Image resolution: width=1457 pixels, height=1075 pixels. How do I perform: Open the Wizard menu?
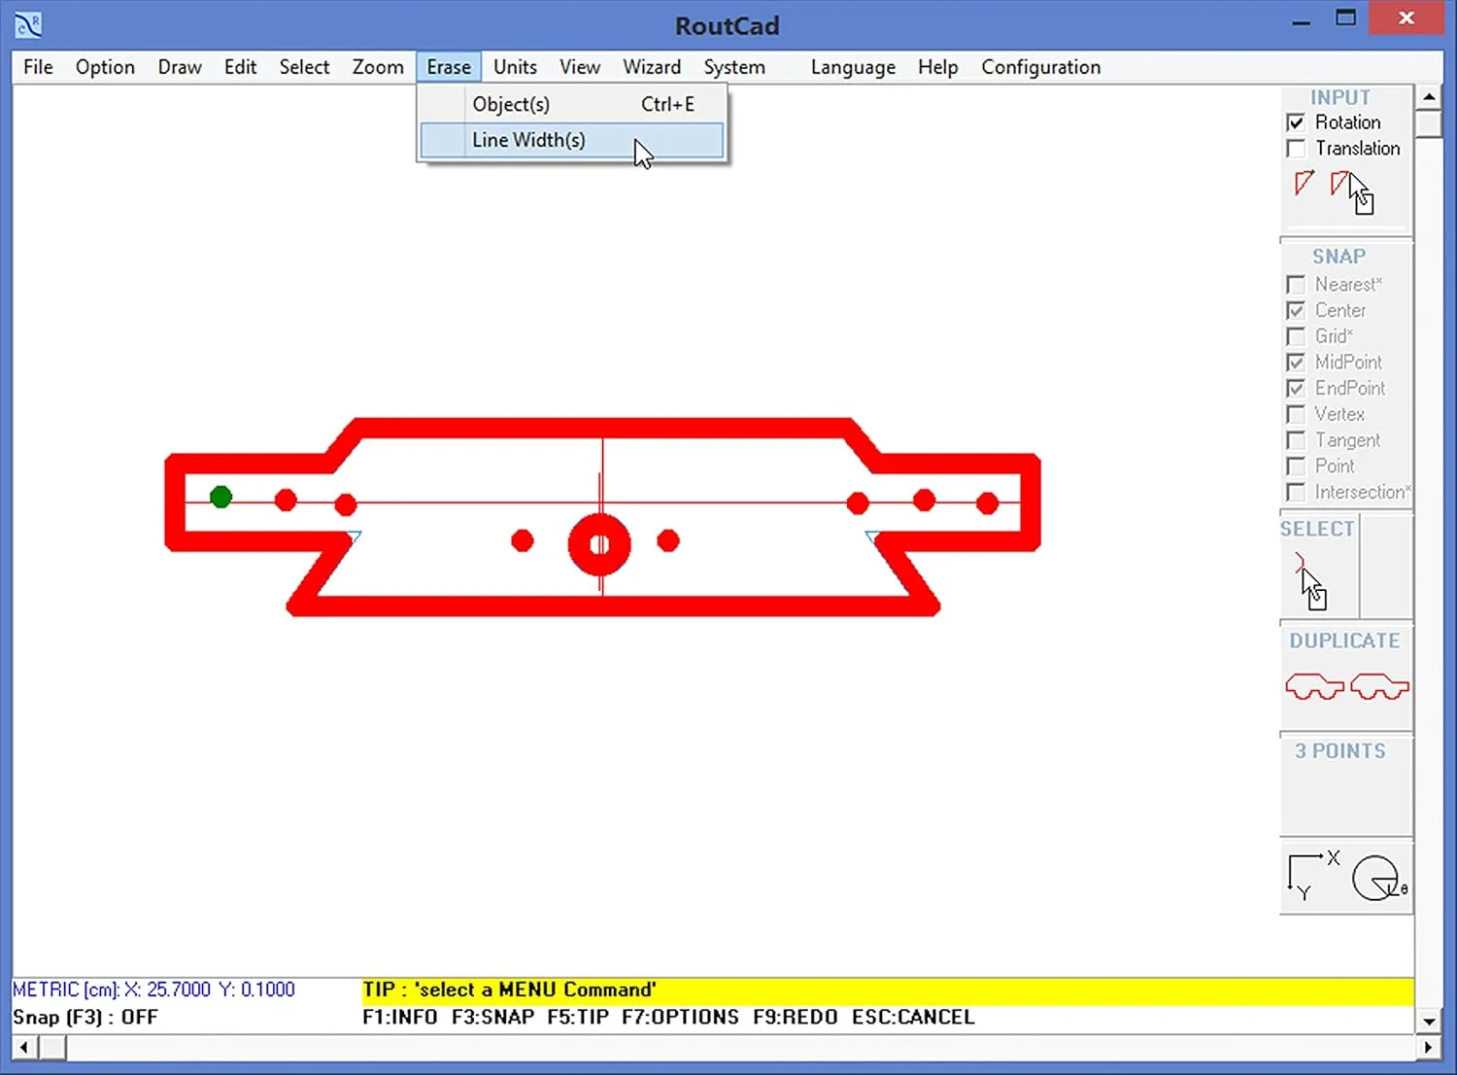[651, 66]
